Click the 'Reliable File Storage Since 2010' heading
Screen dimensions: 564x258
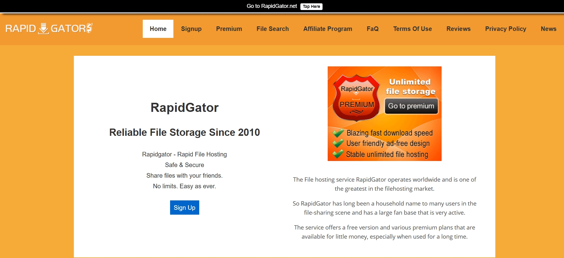click(185, 132)
